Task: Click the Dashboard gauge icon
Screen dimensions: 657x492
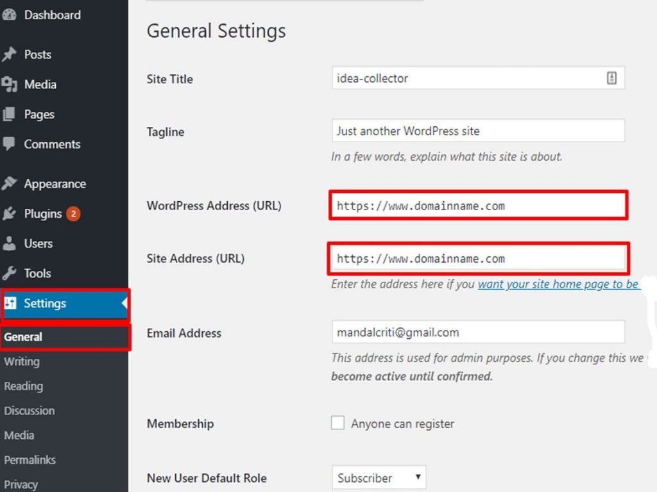Action: point(12,14)
